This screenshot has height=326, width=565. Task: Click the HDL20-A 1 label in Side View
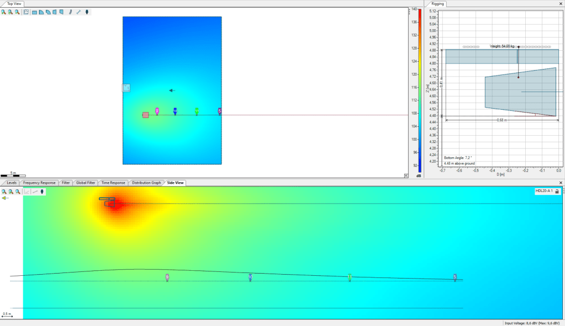coord(543,191)
